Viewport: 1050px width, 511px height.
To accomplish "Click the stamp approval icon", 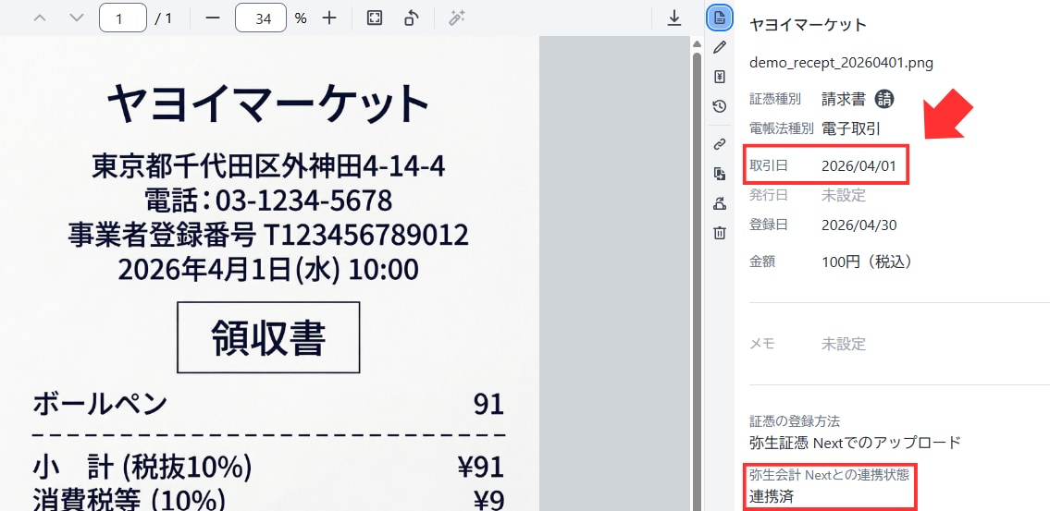I will (x=719, y=203).
